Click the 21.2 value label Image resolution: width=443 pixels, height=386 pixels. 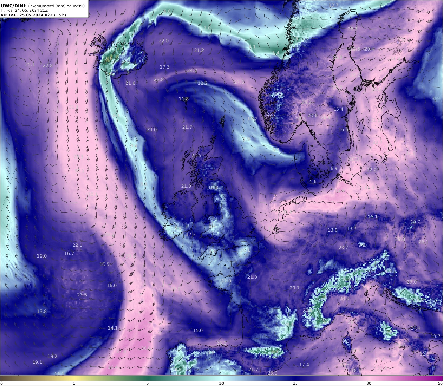tap(199, 50)
